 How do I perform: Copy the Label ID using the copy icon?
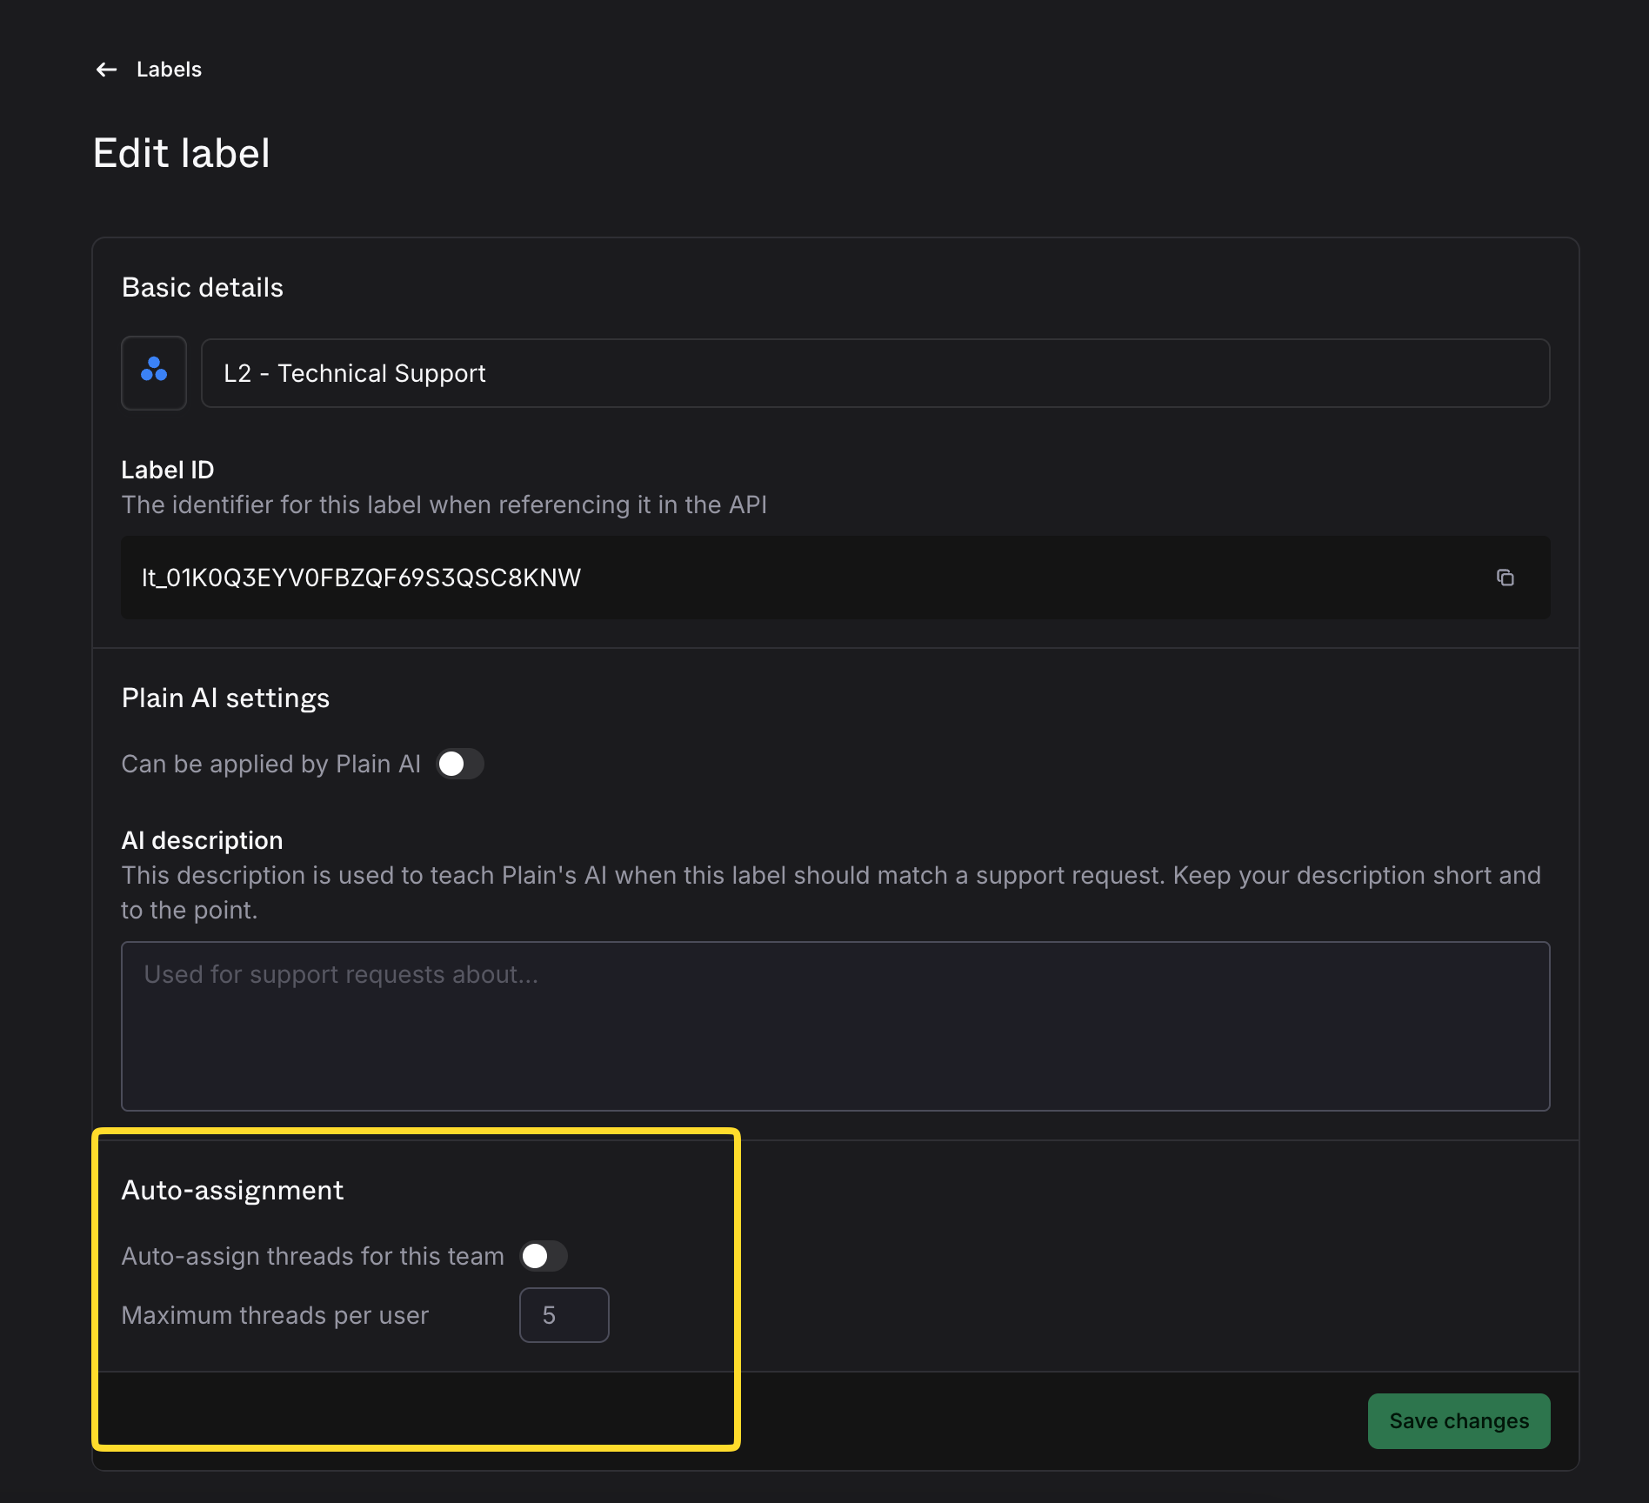1505,578
